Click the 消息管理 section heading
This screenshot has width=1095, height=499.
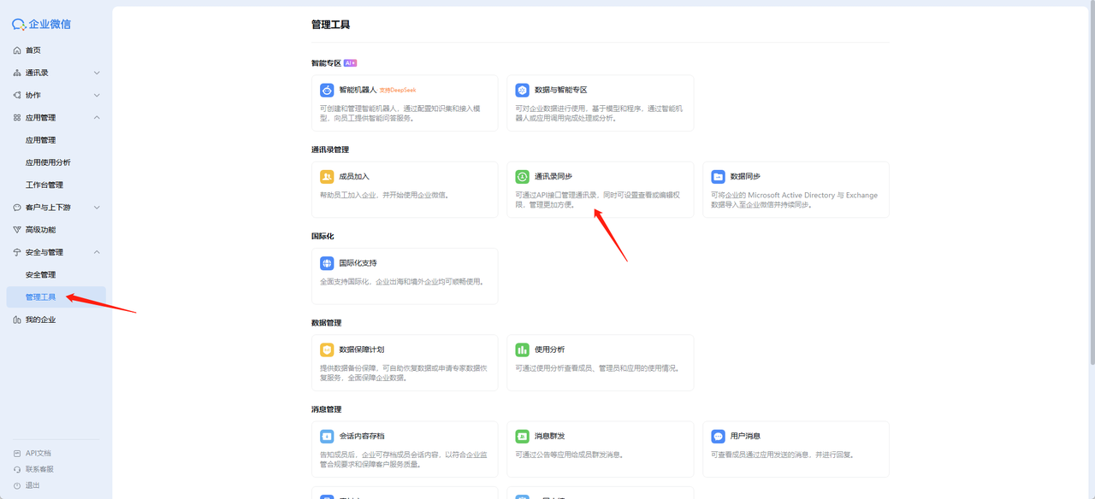point(326,409)
